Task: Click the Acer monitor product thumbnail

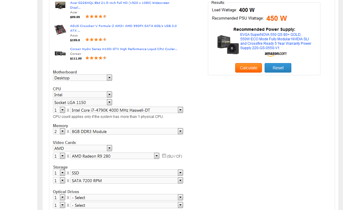Action: click(60, 5)
